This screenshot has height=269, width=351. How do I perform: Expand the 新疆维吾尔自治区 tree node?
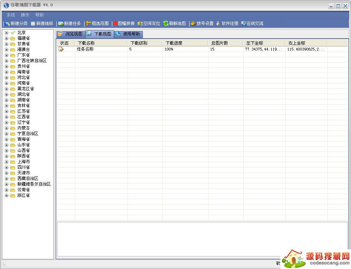[x=6, y=184]
